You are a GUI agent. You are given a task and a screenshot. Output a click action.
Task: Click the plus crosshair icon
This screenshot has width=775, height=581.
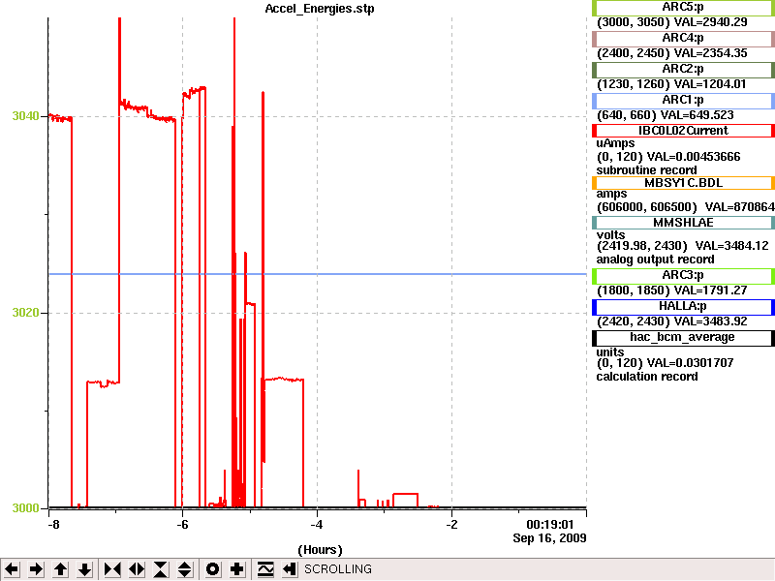coord(236,569)
